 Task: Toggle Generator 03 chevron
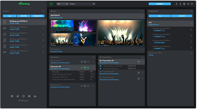[x=93, y=86]
